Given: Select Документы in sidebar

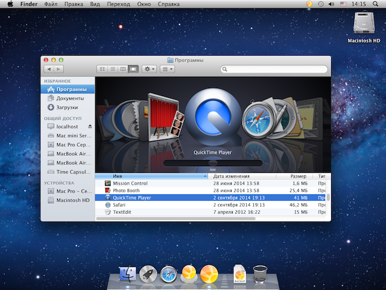Looking at the screenshot, I should pos(68,98).
